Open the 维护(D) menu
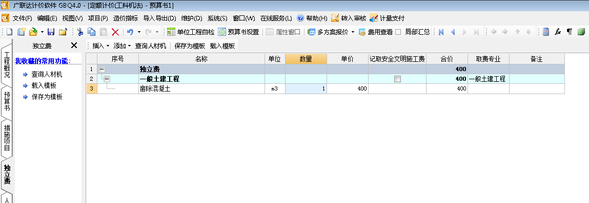 click(x=192, y=18)
